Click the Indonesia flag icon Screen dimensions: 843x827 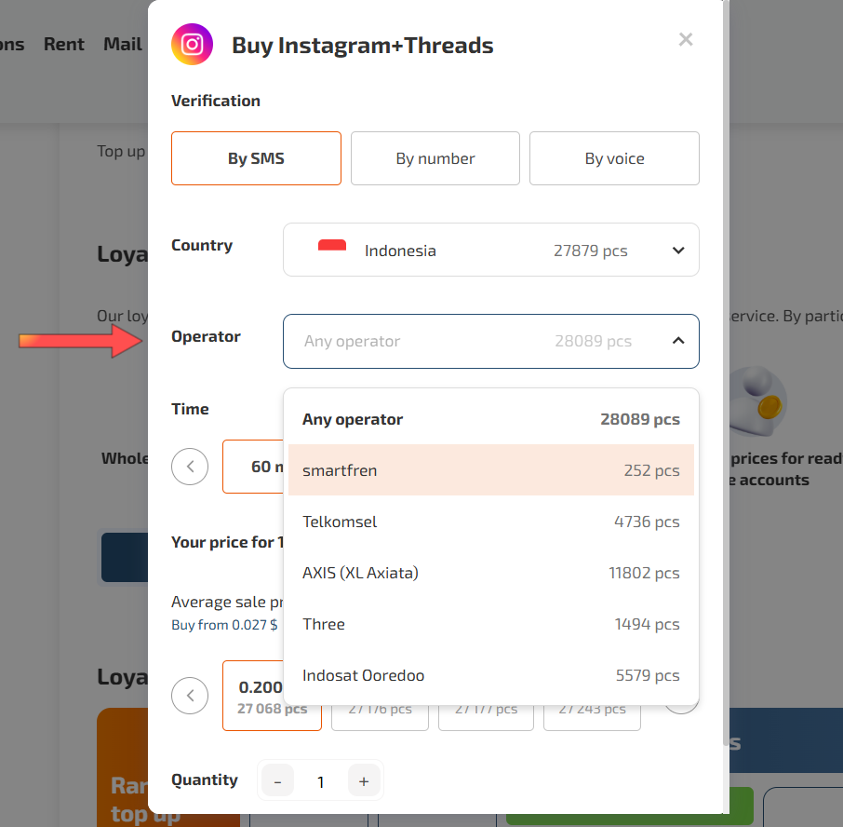point(332,245)
